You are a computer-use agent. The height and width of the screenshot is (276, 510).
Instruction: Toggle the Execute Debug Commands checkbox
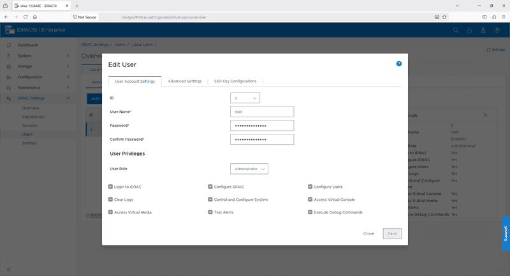[x=310, y=212]
